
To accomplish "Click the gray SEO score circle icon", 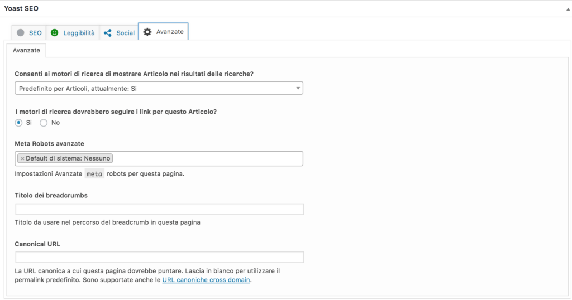I will click(x=21, y=33).
